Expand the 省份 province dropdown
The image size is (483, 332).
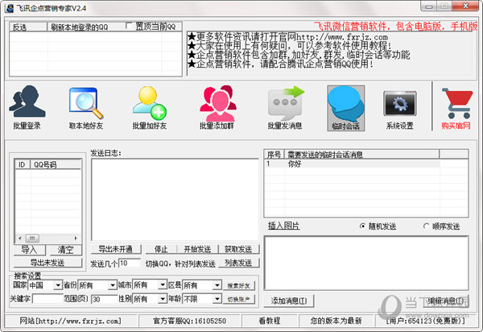click(x=113, y=285)
